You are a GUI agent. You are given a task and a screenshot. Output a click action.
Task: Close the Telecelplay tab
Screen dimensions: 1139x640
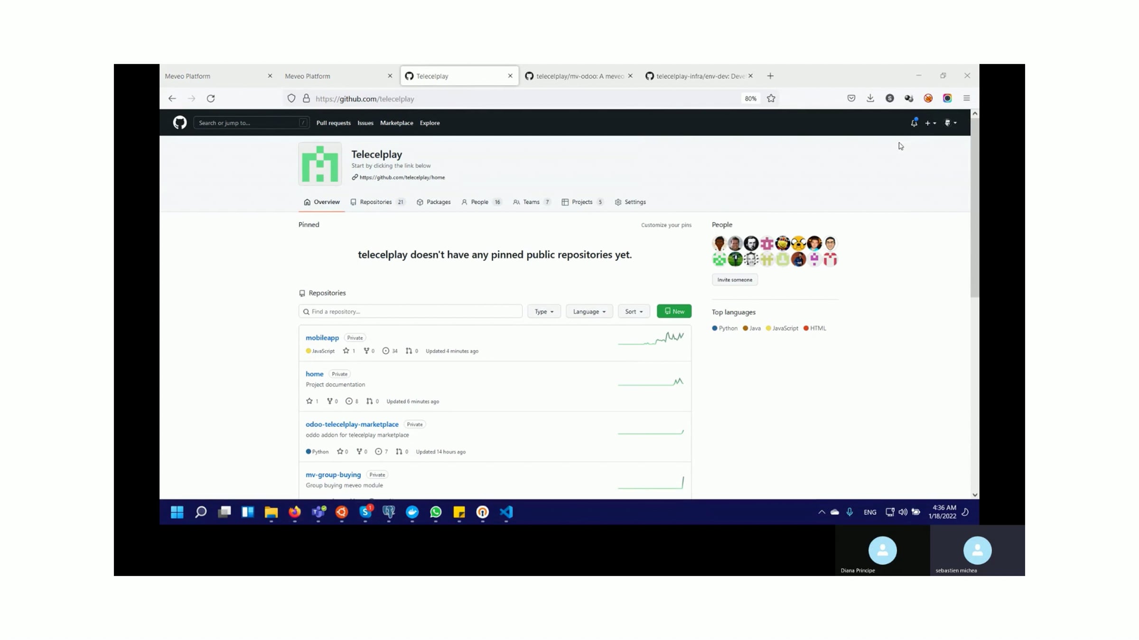(510, 76)
